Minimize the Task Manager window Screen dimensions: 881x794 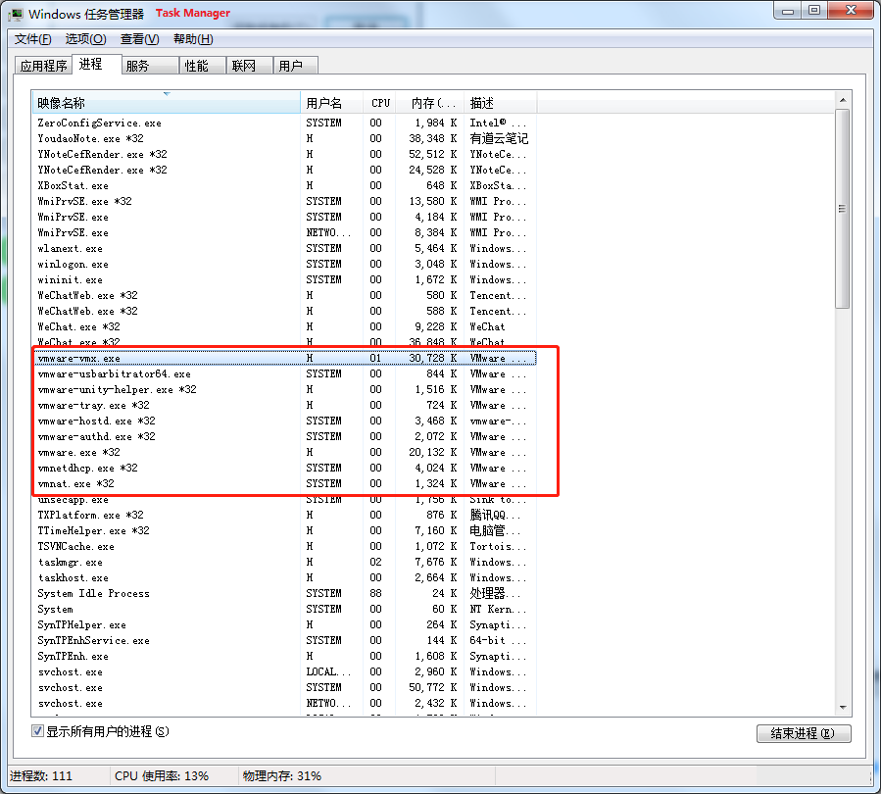click(788, 11)
